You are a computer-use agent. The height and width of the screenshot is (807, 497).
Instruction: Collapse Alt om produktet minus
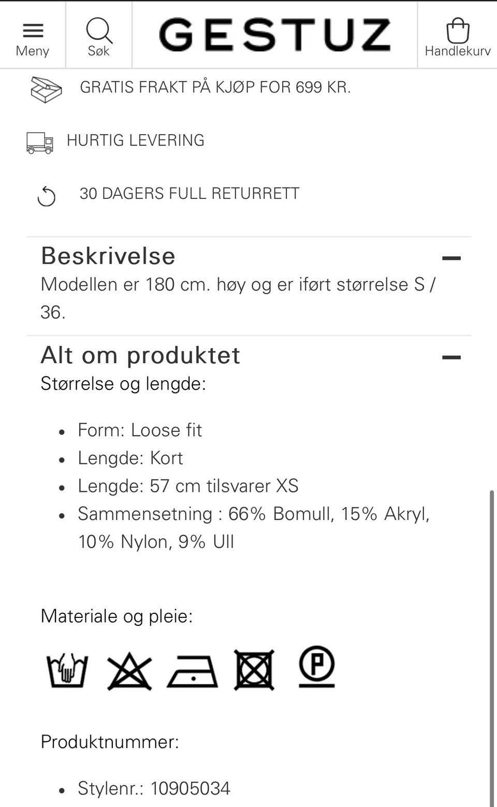[x=451, y=357]
